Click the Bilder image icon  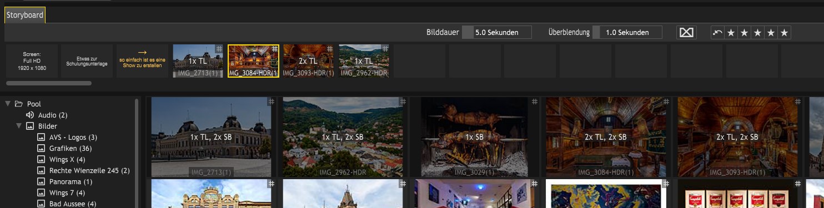click(30, 126)
